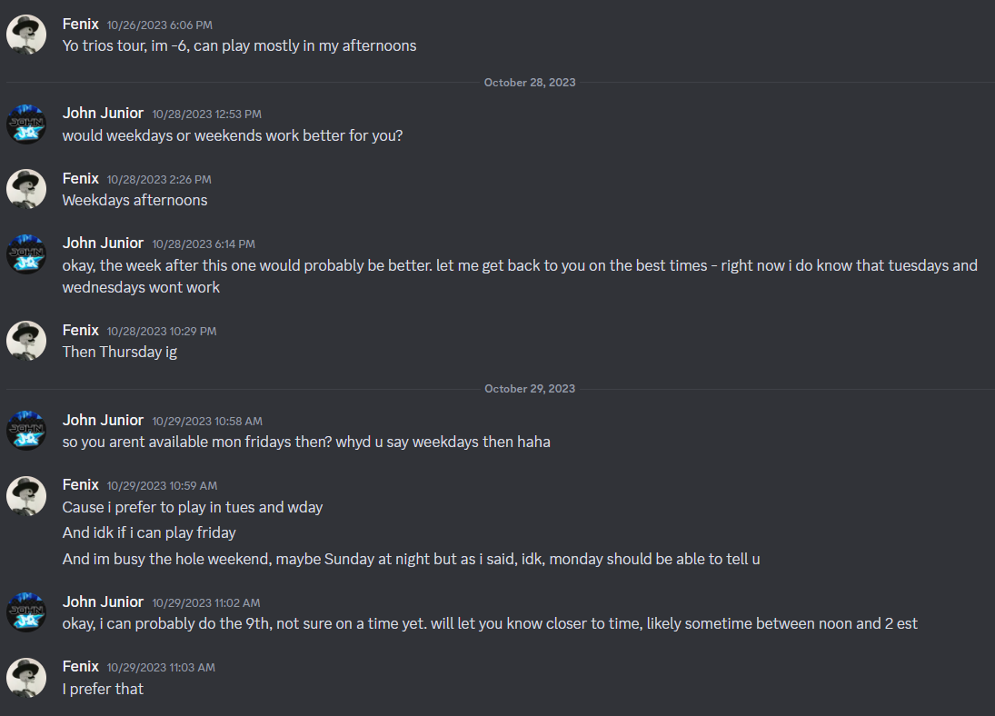
Task: Click the message 'would weekdays or weekends work better'
Action: click(x=232, y=136)
